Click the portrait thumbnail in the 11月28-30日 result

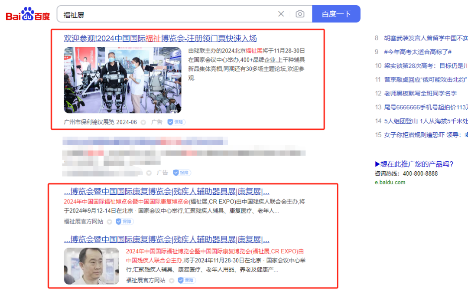(91, 266)
